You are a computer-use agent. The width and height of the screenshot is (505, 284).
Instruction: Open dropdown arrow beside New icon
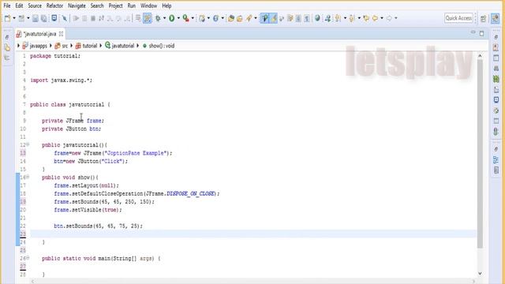click(x=14, y=18)
